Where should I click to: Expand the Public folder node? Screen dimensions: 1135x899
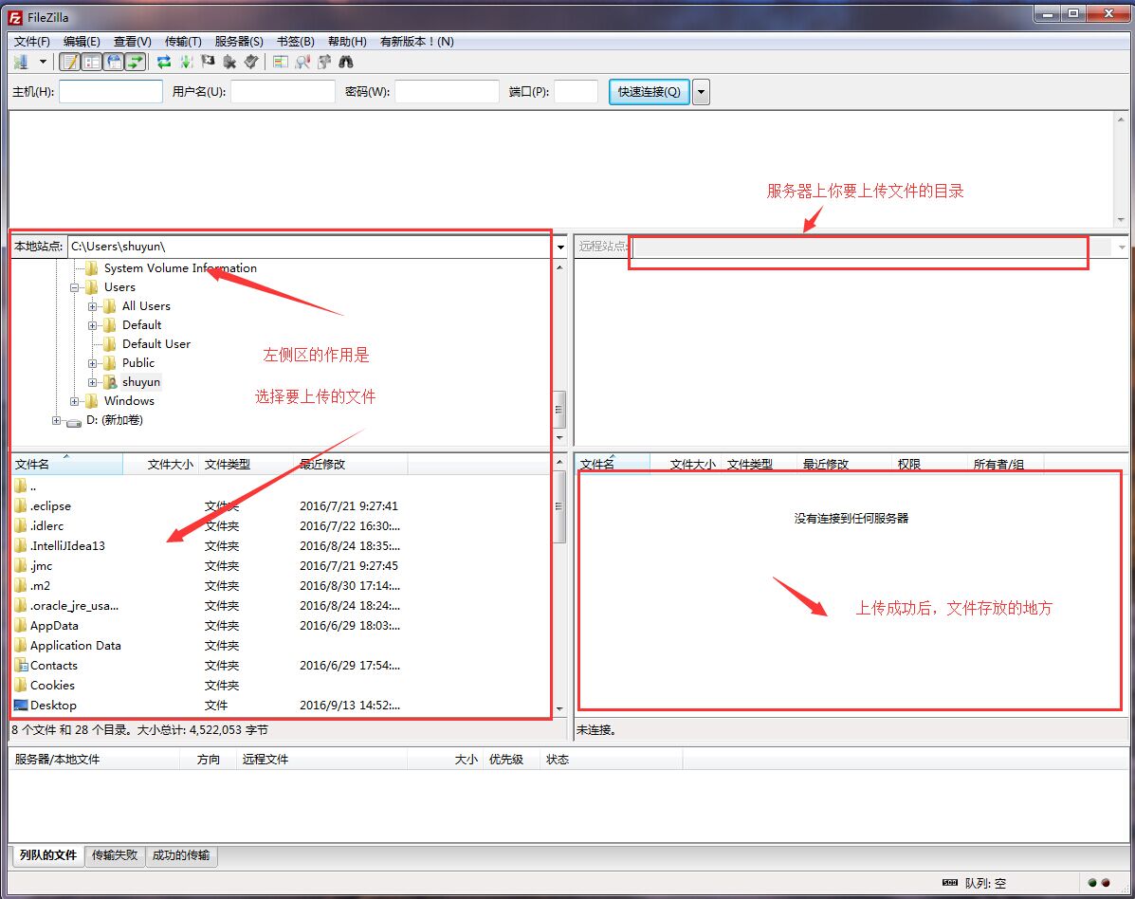click(93, 363)
